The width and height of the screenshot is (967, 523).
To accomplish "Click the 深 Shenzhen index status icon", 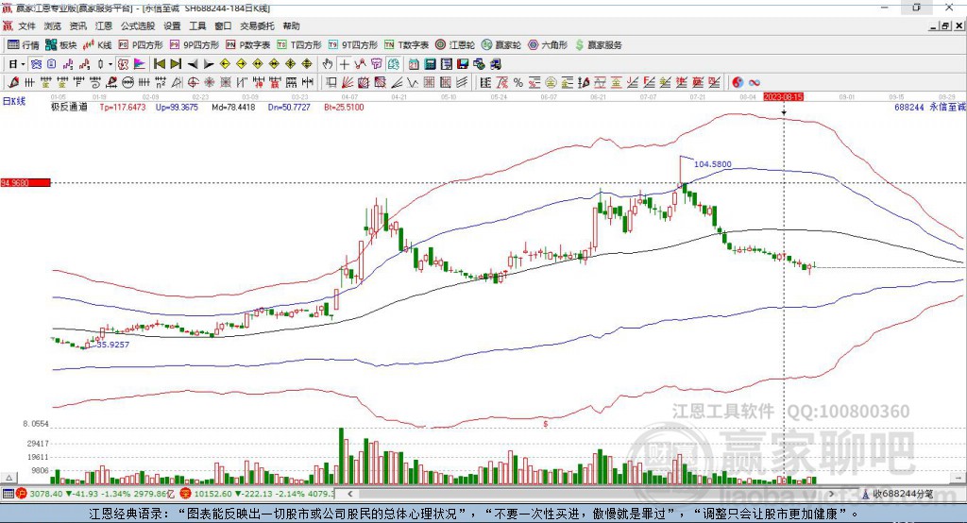I will tap(186, 494).
